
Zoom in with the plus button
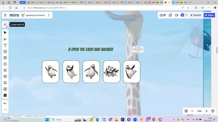point(206,111)
